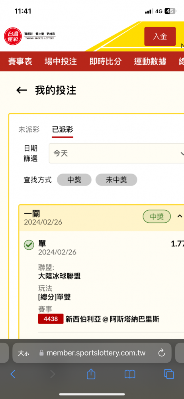This screenshot has width=184, height=399.
Task: Tap the green checkmark beside 單
Action: [x=29, y=245]
